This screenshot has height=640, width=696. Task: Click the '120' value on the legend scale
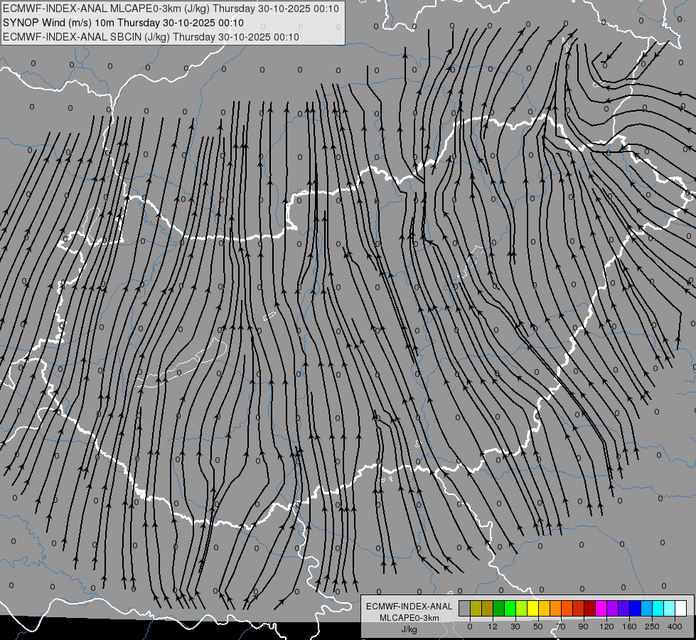pos(606,626)
